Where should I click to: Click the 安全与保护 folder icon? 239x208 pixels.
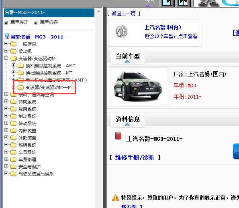[x=13, y=166]
